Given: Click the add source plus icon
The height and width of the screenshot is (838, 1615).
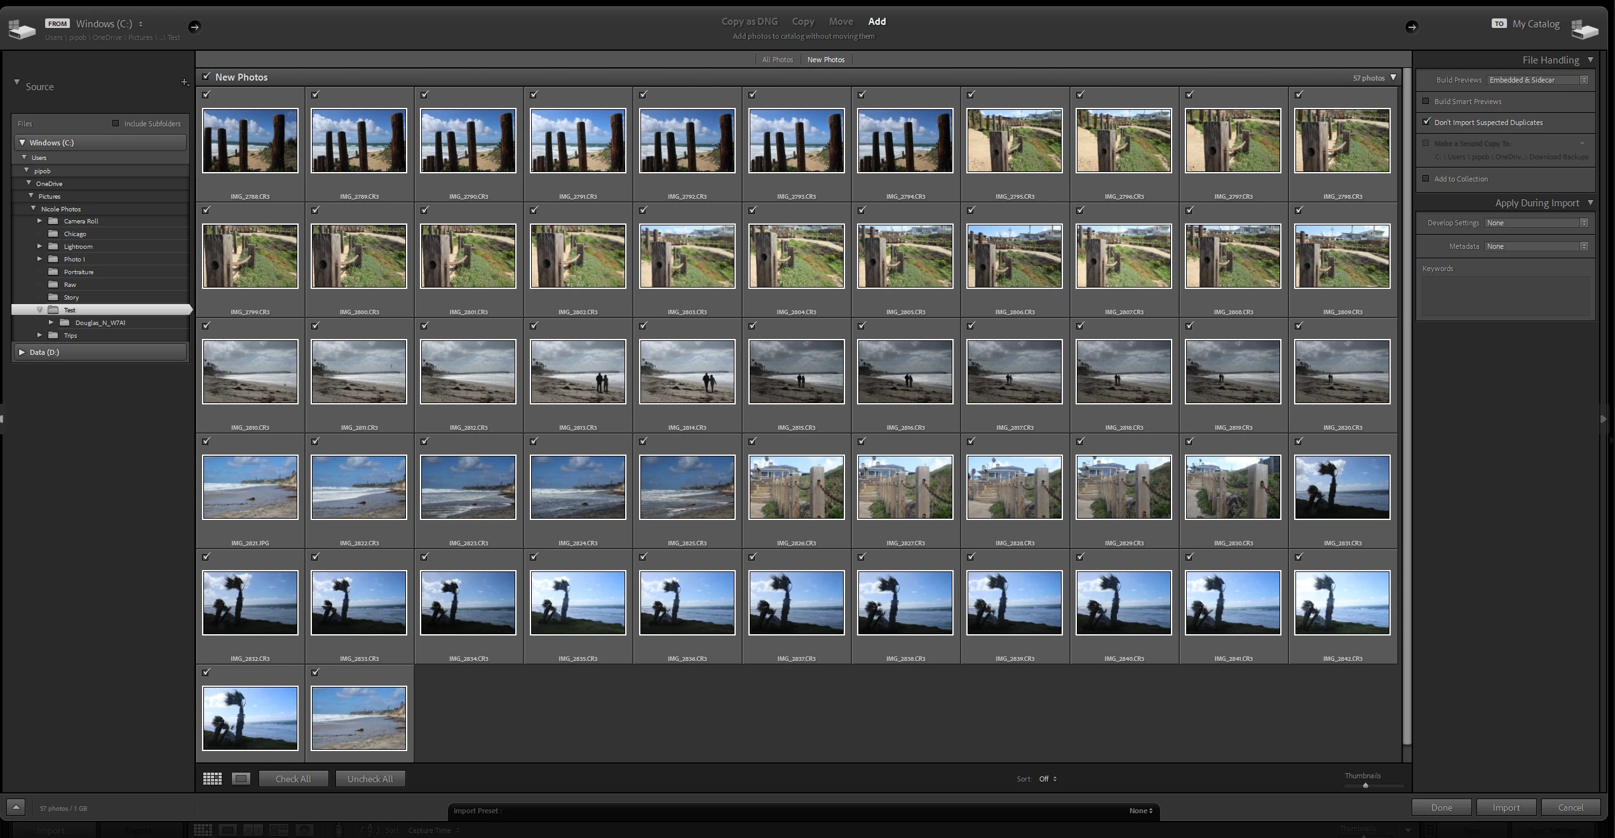Looking at the screenshot, I should click(184, 83).
